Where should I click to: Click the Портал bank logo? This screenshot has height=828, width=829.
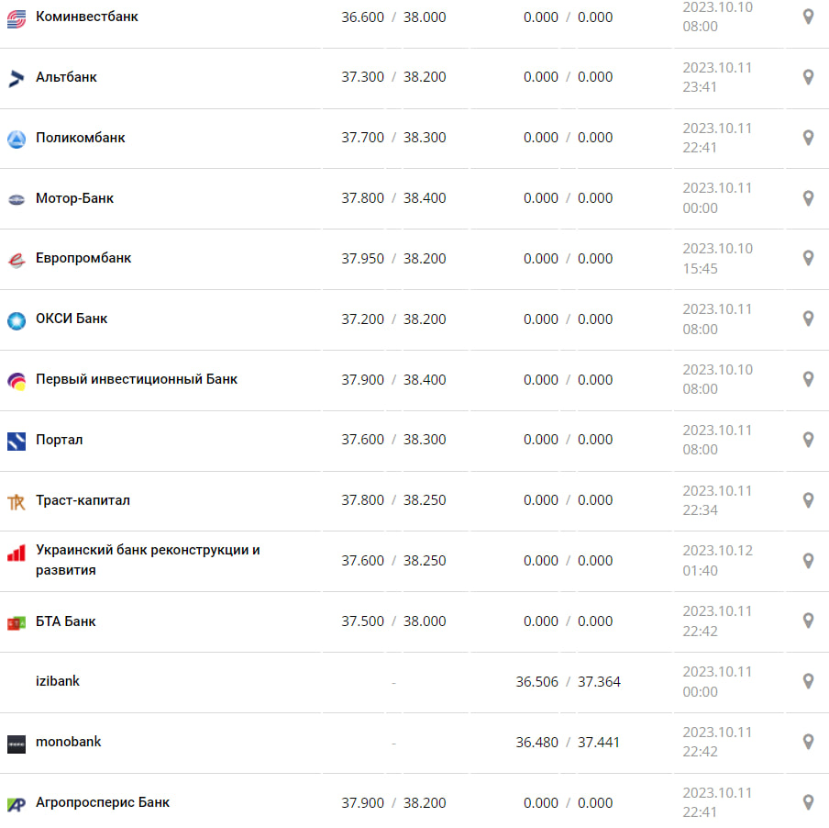coord(17,441)
